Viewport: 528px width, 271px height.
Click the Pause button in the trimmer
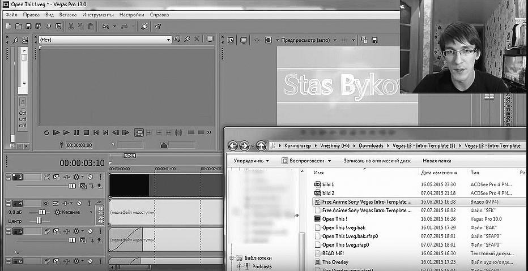[76, 132]
